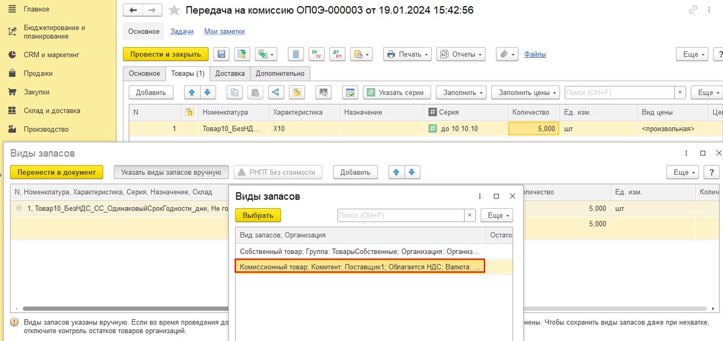Expand the Заполнить цены dropdown
723x341 pixels.
click(526, 93)
